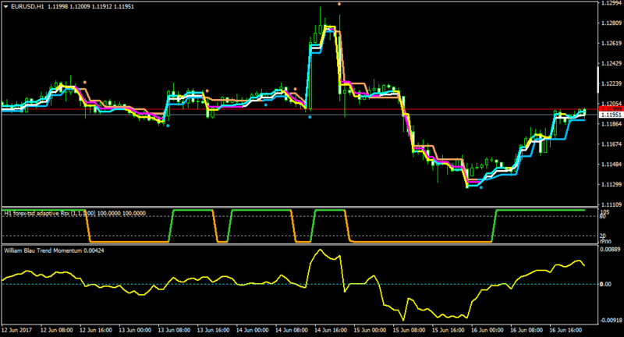The image size is (624, 337).
Task: Click the William Blau Trend Momentum label
Action: click(x=54, y=250)
